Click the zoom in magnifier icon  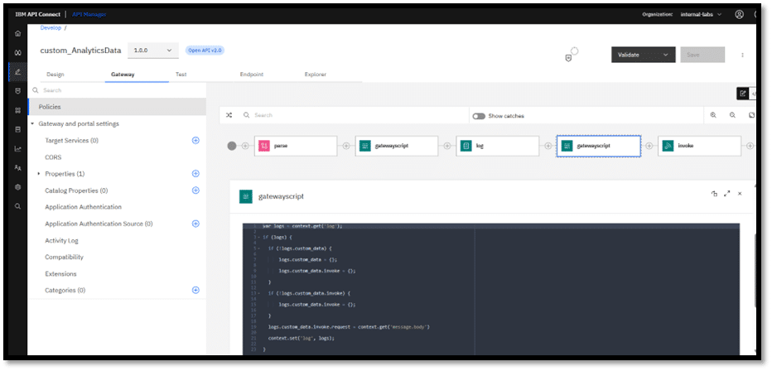click(x=713, y=115)
